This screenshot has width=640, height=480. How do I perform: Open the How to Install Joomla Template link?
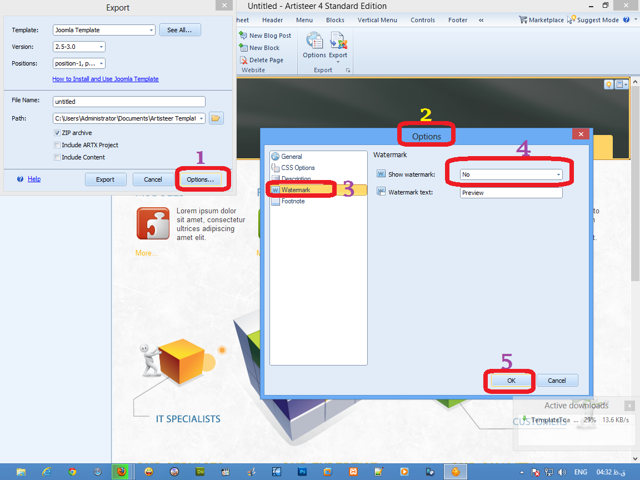point(106,79)
